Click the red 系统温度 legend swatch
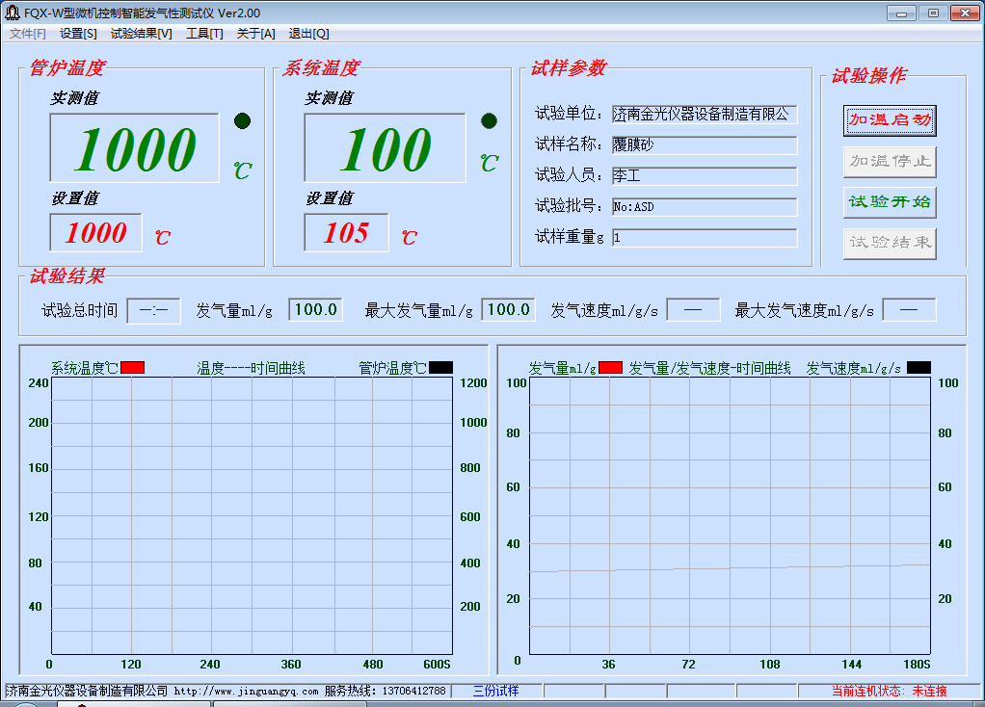 point(132,368)
